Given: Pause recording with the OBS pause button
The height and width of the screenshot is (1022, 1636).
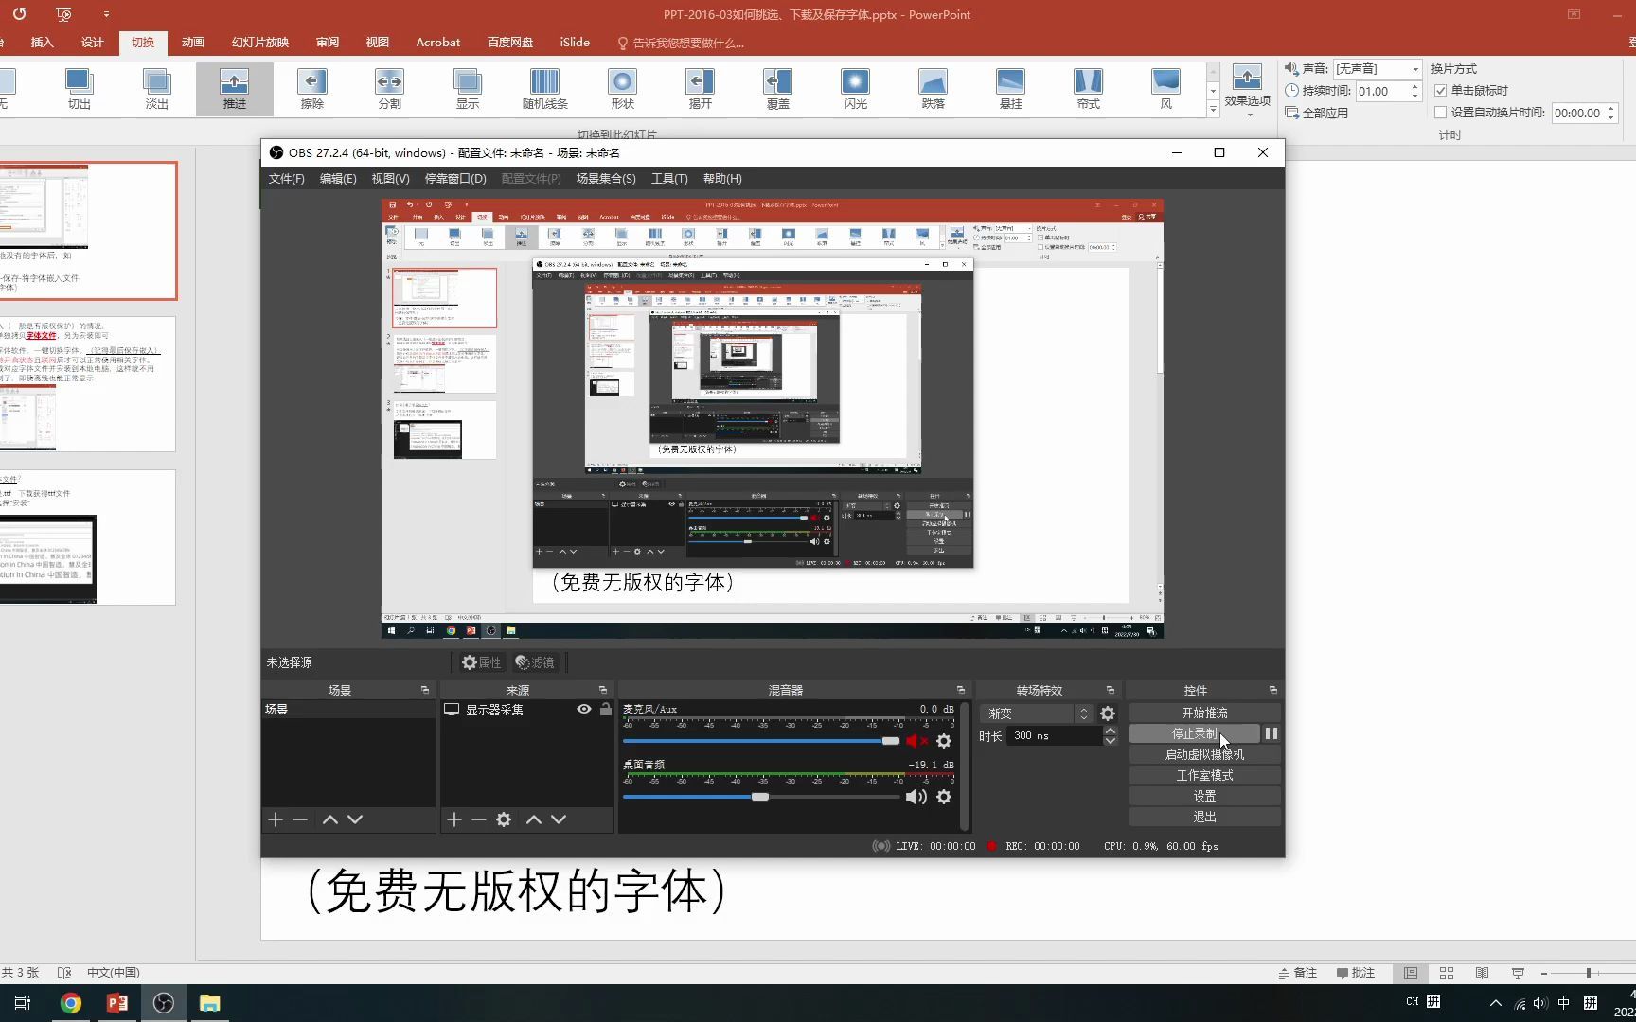Looking at the screenshot, I should click(x=1271, y=733).
